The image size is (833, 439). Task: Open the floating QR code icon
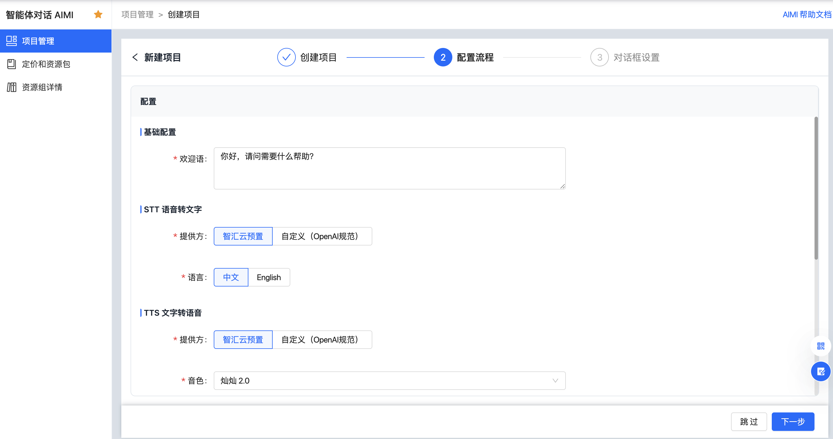point(821,346)
